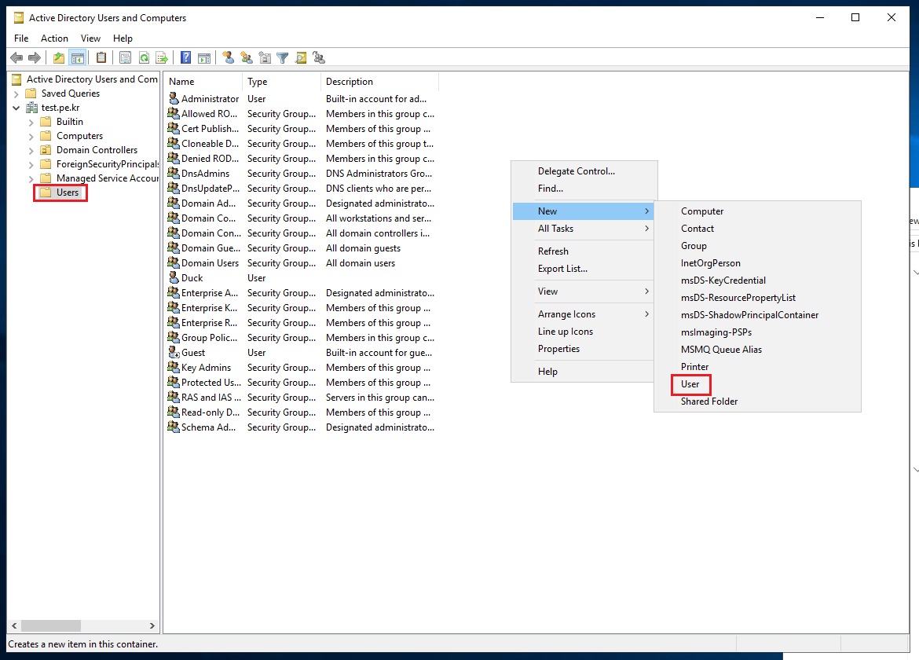Expand the Computers tree node
The image size is (919, 660).
[31, 137]
